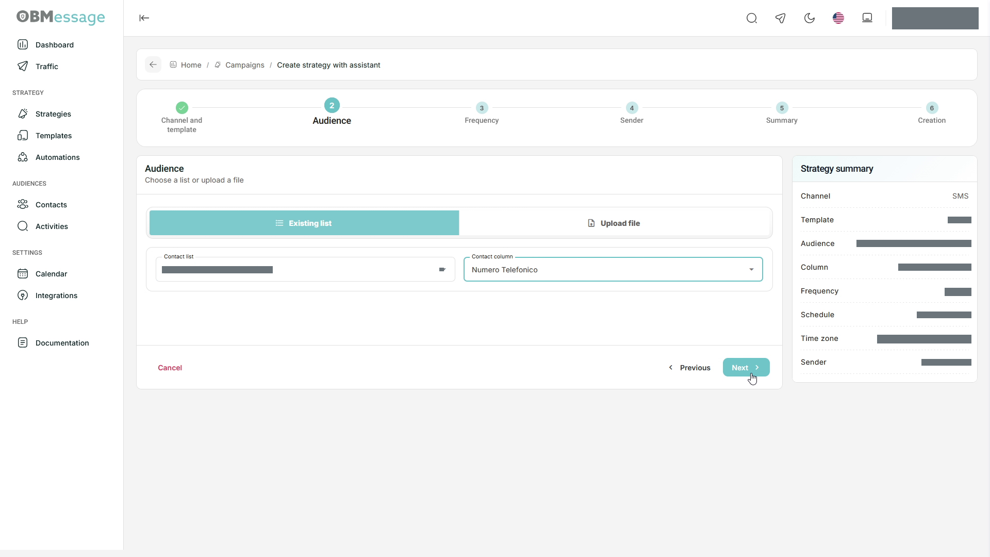Go to the Previous step

click(x=689, y=368)
